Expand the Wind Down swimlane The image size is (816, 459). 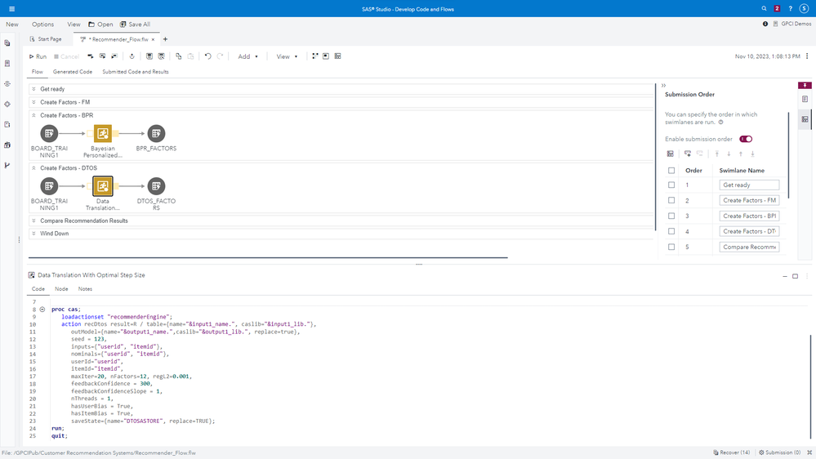[x=33, y=234]
